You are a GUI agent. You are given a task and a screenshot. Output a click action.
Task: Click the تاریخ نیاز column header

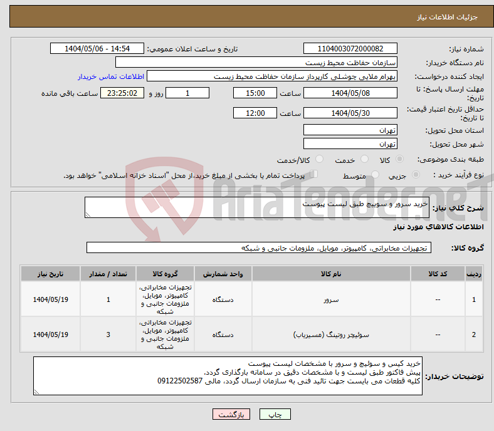(50, 274)
